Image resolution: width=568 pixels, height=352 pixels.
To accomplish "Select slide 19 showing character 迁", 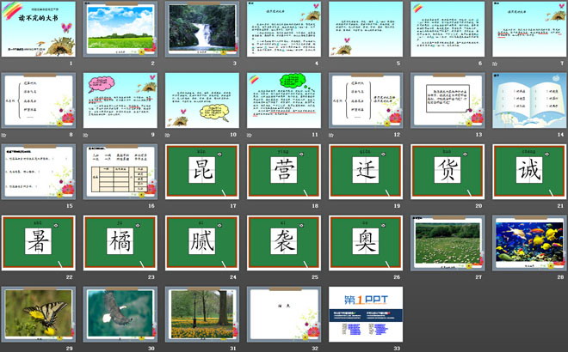I will (366, 172).
